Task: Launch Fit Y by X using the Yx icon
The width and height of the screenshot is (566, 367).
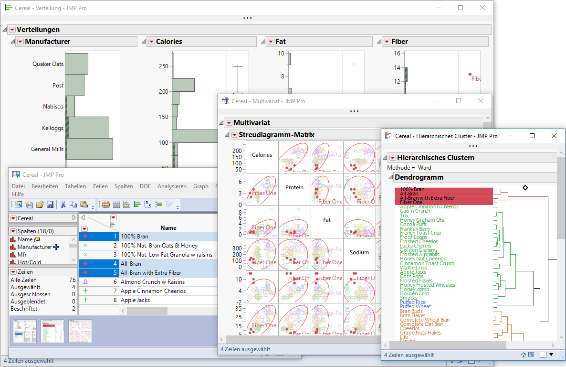Action: [148, 205]
